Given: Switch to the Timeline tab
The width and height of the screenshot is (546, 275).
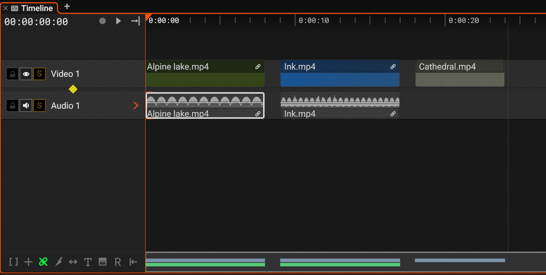Looking at the screenshot, I should (37, 8).
